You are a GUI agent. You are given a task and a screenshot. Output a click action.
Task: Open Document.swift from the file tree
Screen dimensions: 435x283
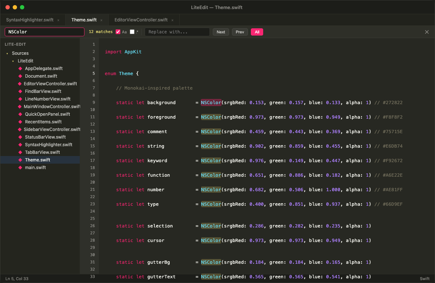[x=41, y=76]
